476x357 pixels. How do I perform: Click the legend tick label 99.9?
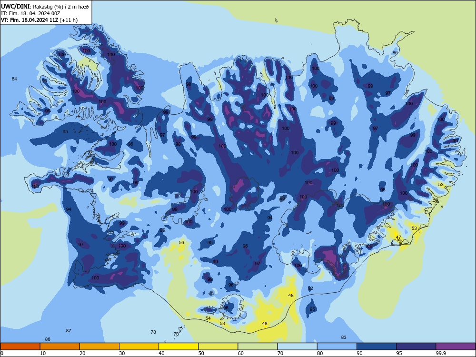pyautogui.click(x=441, y=353)
